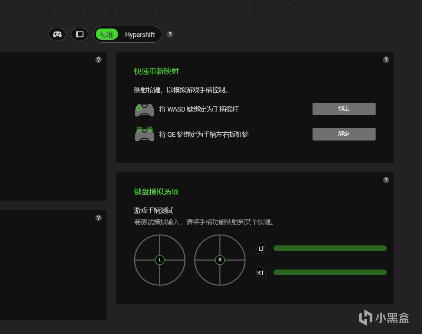Open help for the 键盘模拟选项 panel
The height and width of the screenshot is (334, 422).
386,180
